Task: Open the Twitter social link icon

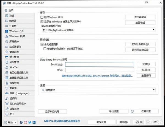Action: [x=30, y=122]
